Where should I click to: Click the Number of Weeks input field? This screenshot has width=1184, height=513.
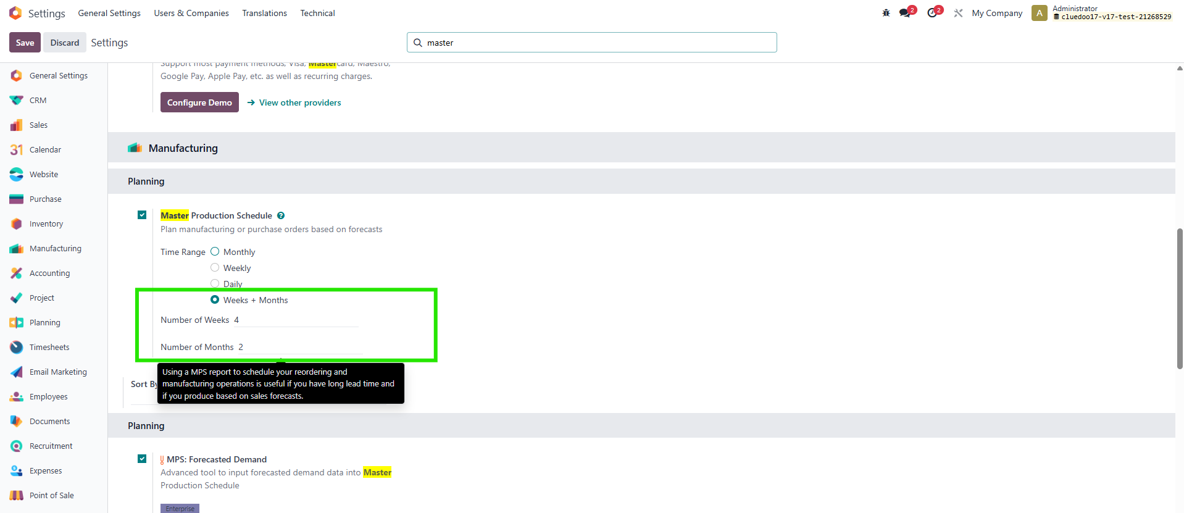295,320
